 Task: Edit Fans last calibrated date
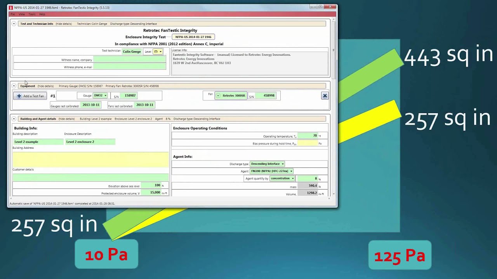[144, 105]
